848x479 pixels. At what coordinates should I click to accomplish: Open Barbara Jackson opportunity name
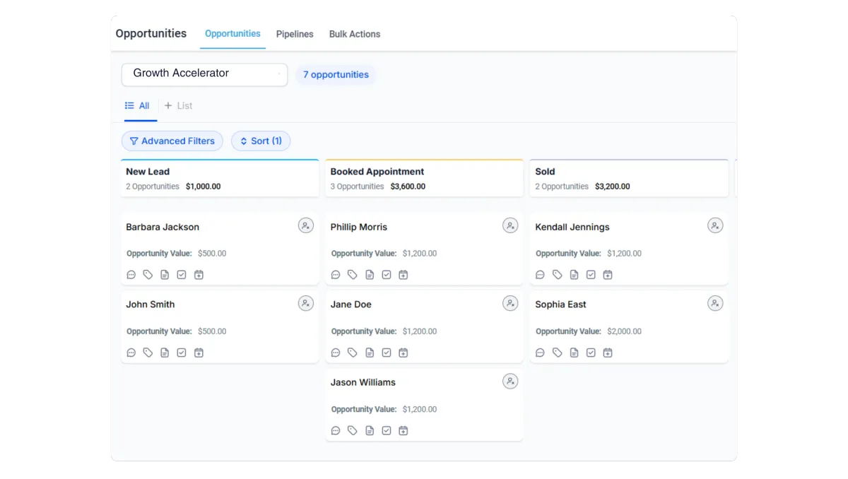(x=163, y=227)
